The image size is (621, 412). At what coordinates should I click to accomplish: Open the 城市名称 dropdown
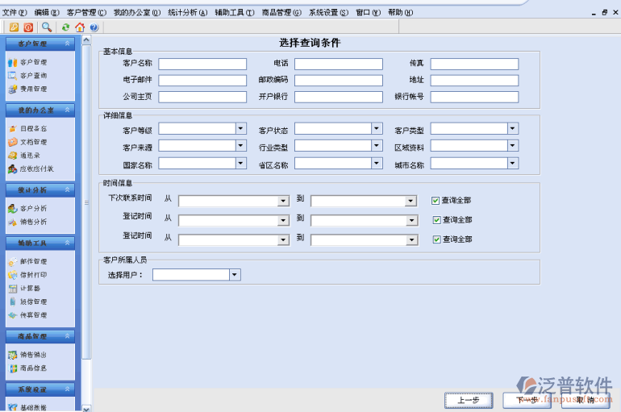coord(512,163)
